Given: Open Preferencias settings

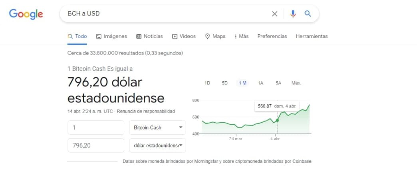Looking at the screenshot, I should tap(272, 36).
